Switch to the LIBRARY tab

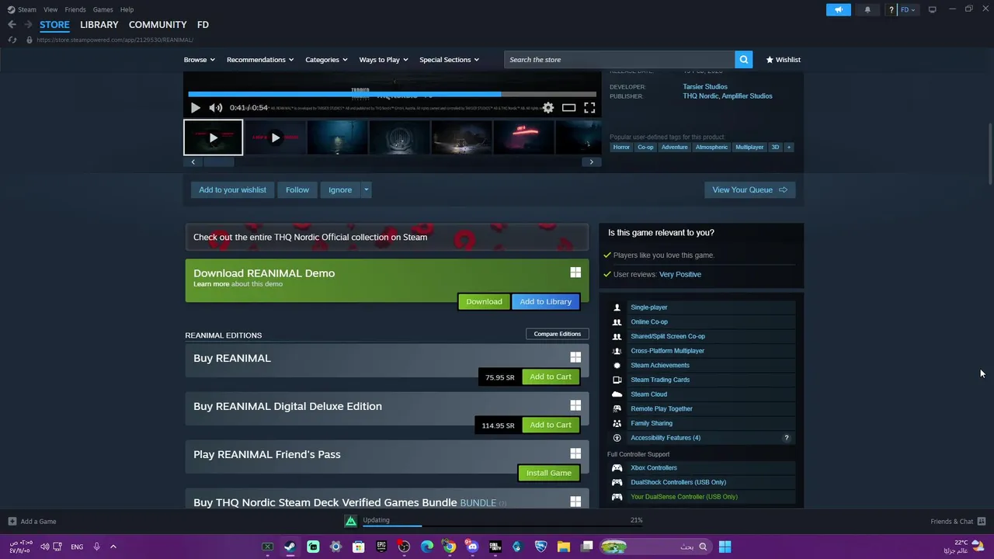[x=99, y=25]
